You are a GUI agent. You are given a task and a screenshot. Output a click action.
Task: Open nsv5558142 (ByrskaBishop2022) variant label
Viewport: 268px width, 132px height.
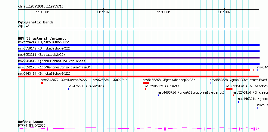point(44,48)
